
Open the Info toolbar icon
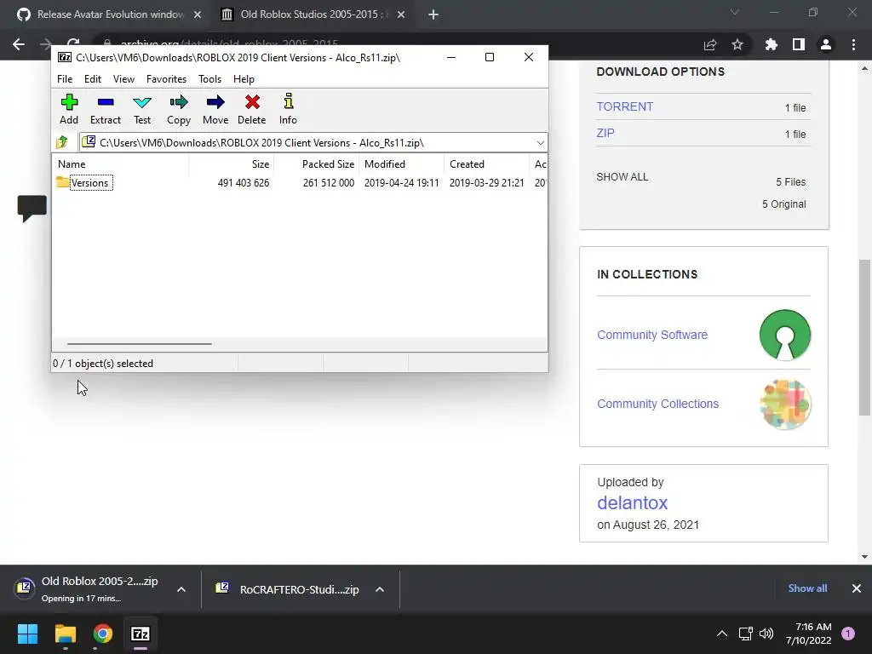[x=288, y=109]
